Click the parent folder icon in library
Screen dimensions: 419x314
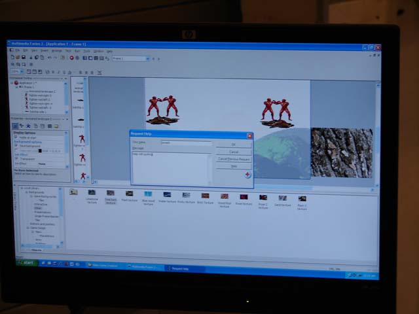pos(73,192)
